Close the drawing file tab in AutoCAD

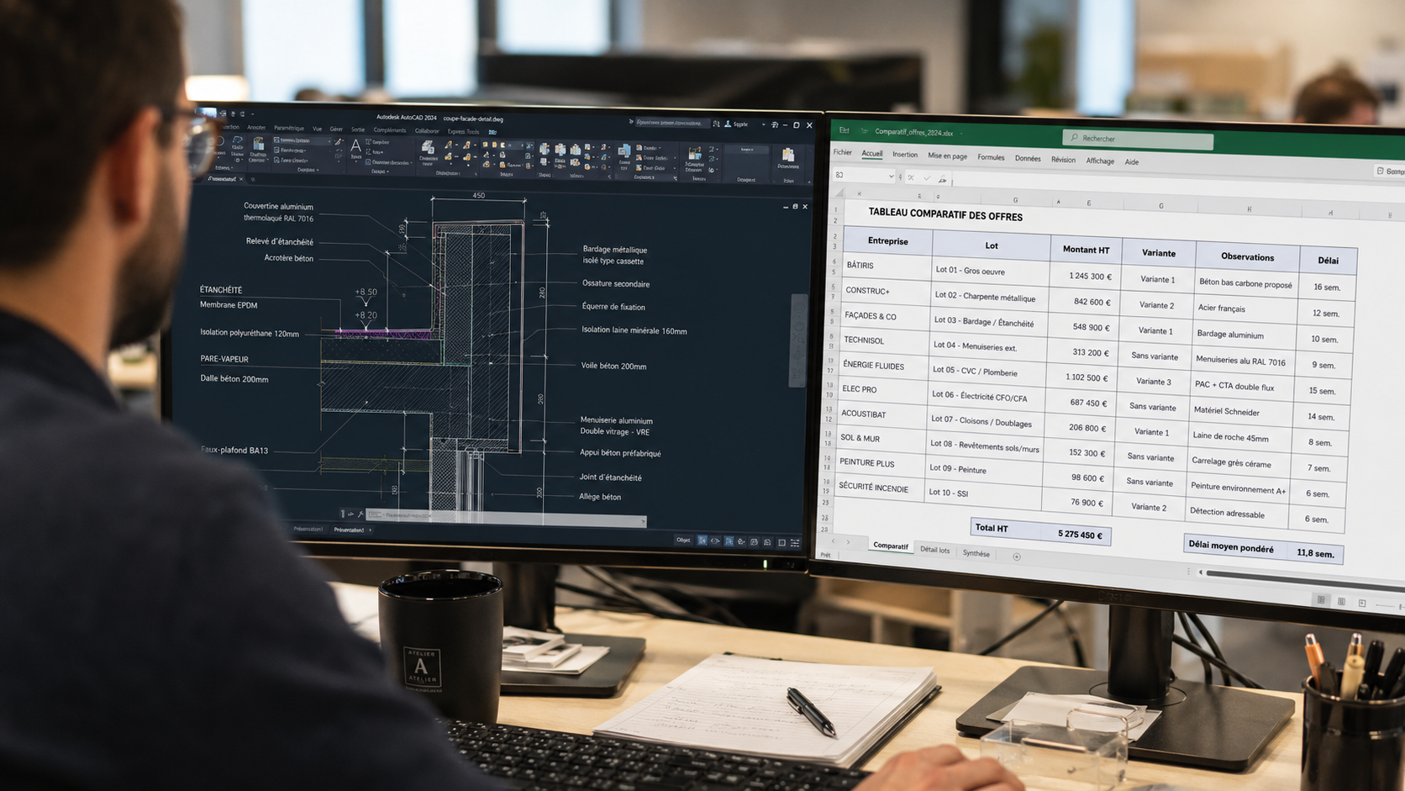(241, 179)
